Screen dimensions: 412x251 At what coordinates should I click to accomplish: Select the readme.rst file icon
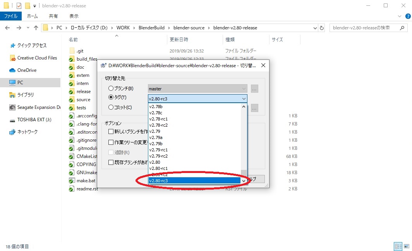(72, 189)
